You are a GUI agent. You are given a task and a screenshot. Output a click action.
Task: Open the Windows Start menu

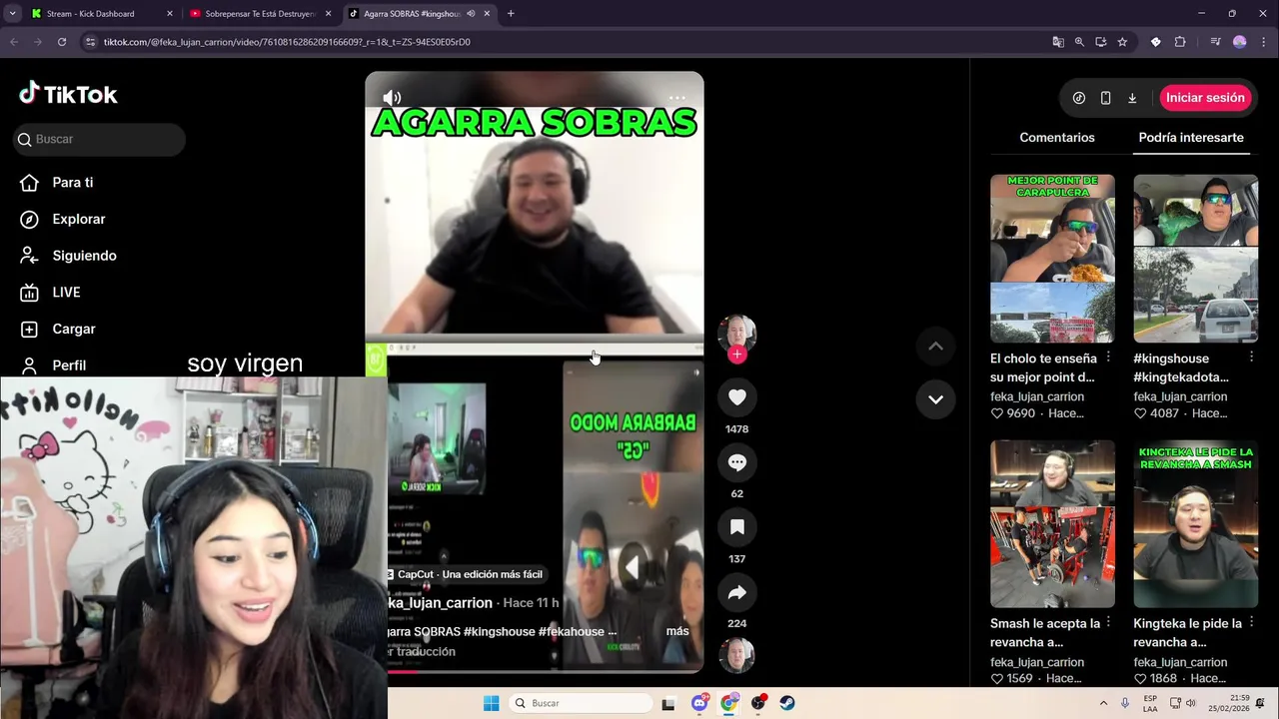click(491, 703)
